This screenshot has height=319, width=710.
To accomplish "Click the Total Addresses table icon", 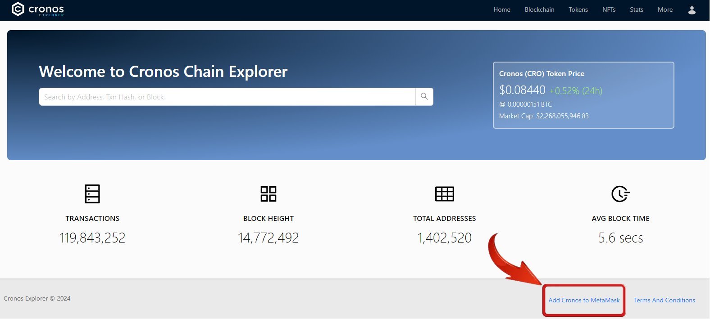I will pyautogui.click(x=445, y=194).
